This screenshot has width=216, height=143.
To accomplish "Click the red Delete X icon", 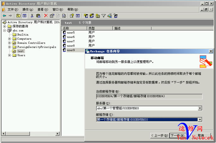I will (46, 16).
